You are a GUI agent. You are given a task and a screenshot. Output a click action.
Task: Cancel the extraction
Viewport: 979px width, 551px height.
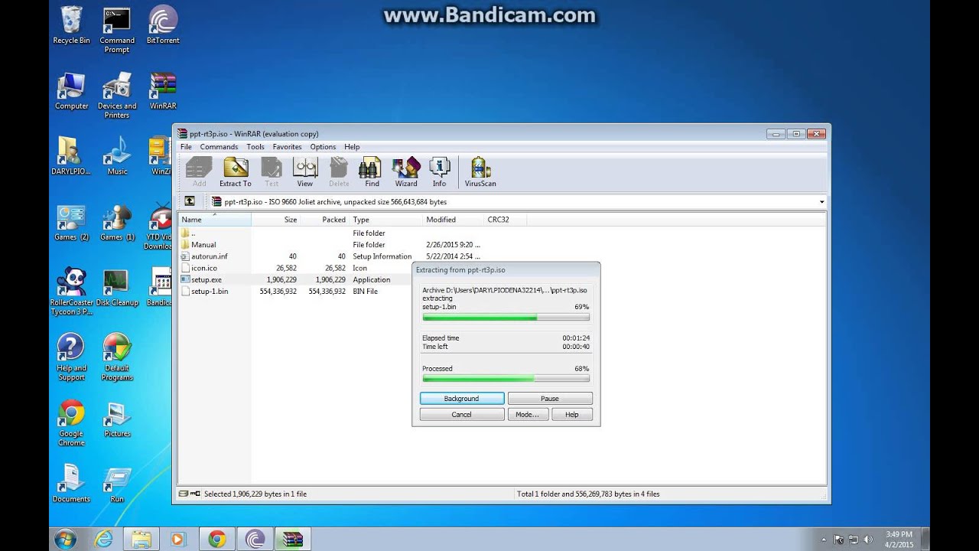click(x=462, y=415)
